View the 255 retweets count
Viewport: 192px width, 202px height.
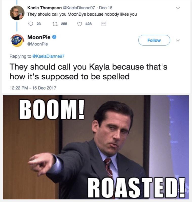pos(64,24)
